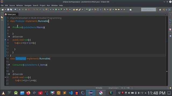
Task: Click the Package Explorer icon in left sidebar
Action: [2, 17]
